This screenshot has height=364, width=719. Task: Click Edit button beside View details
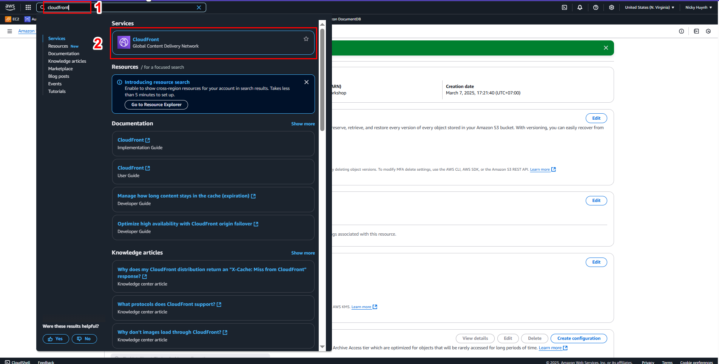[x=508, y=338]
